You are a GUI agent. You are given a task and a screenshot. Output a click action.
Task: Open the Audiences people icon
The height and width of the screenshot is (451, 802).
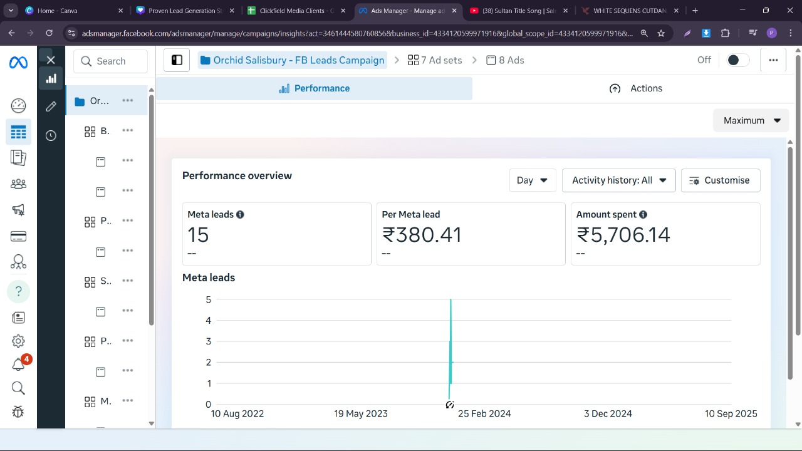pos(18,184)
